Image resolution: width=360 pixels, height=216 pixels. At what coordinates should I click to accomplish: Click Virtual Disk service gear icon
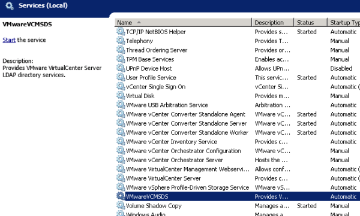tap(121, 95)
